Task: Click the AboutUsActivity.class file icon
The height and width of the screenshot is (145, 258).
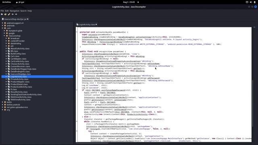Action: (x=9, y=49)
